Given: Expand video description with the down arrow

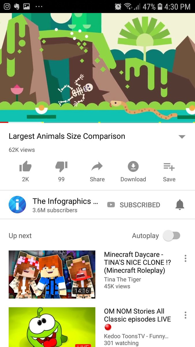Looking at the screenshot, I should pyautogui.click(x=182, y=137).
